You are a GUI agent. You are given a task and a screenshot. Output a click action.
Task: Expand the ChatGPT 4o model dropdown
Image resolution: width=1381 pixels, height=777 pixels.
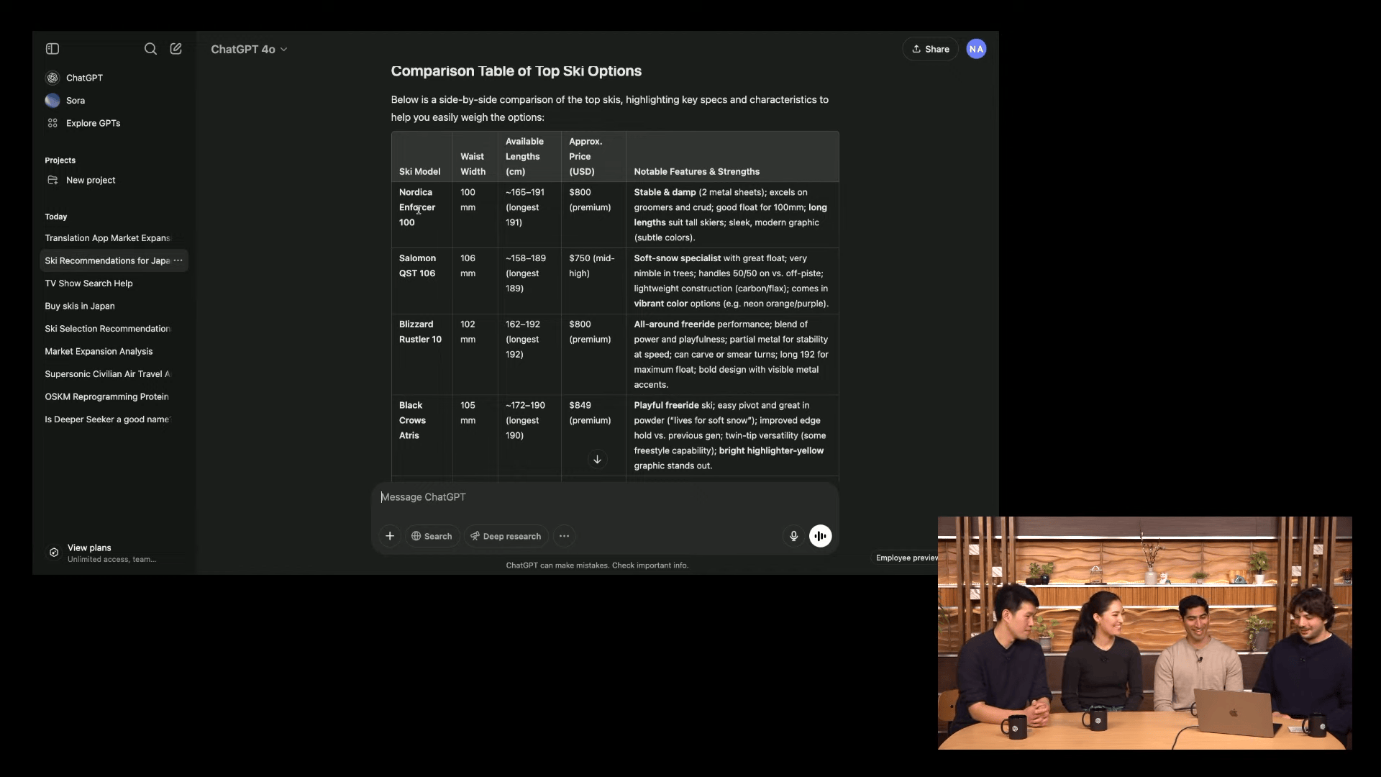click(x=249, y=49)
